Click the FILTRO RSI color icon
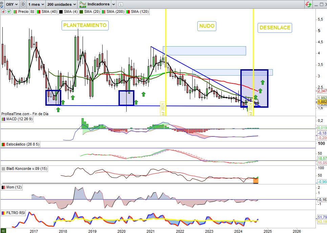 (3, 213)
